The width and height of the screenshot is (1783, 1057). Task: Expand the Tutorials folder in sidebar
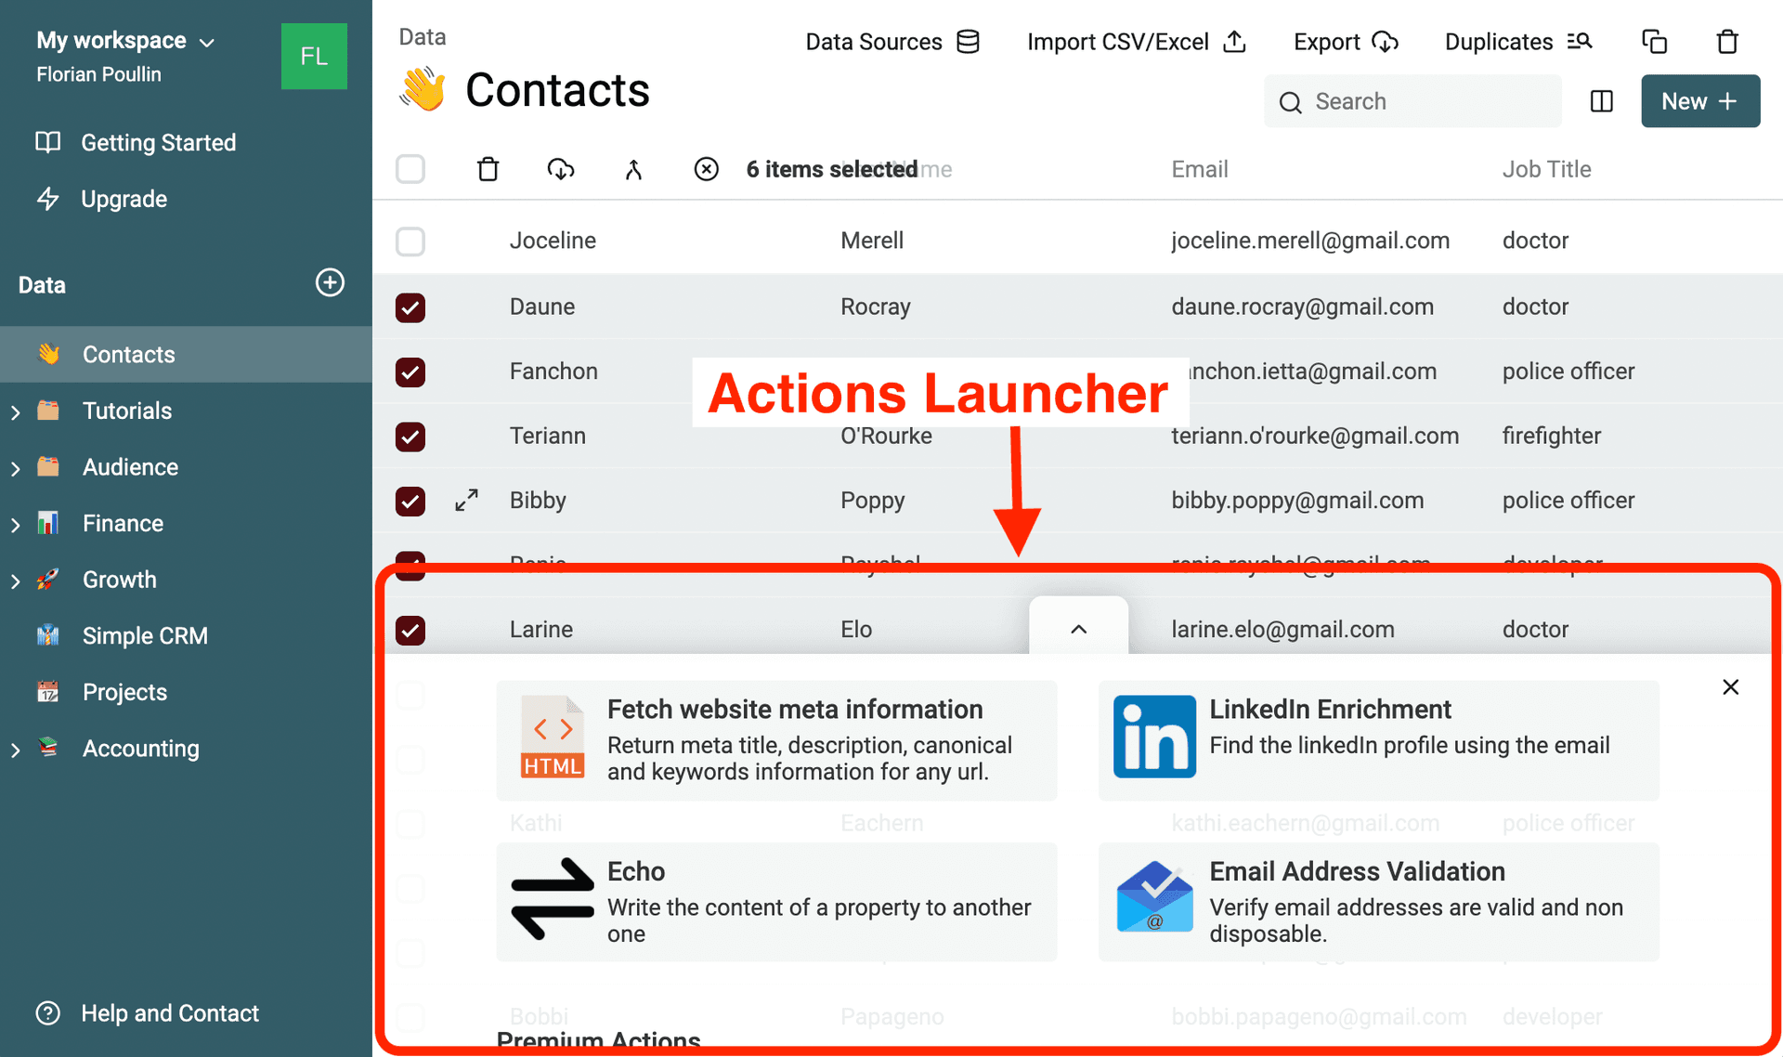pyautogui.click(x=16, y=411)
